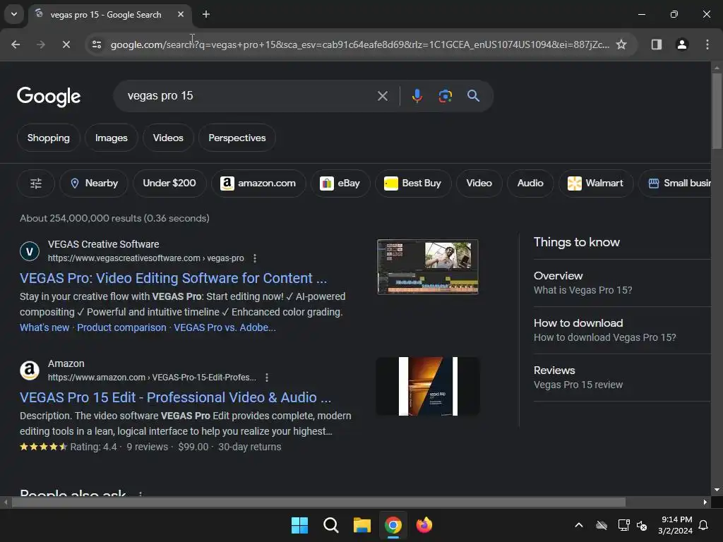Switch to the Perspectives results tab
The height and width of the screenshot is (542, 723).
pyautogui.click(x=237, y=138)
